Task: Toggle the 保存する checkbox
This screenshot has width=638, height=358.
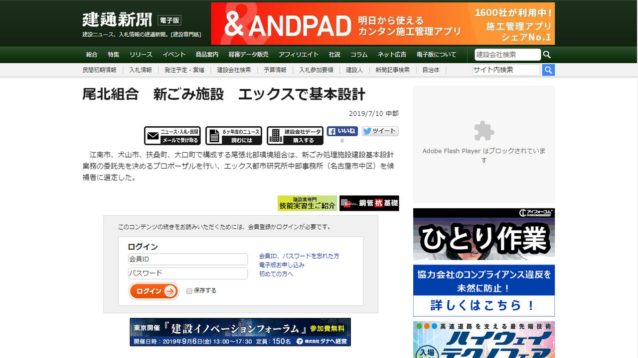Action: pyautogui.click(x=189, y=291)
